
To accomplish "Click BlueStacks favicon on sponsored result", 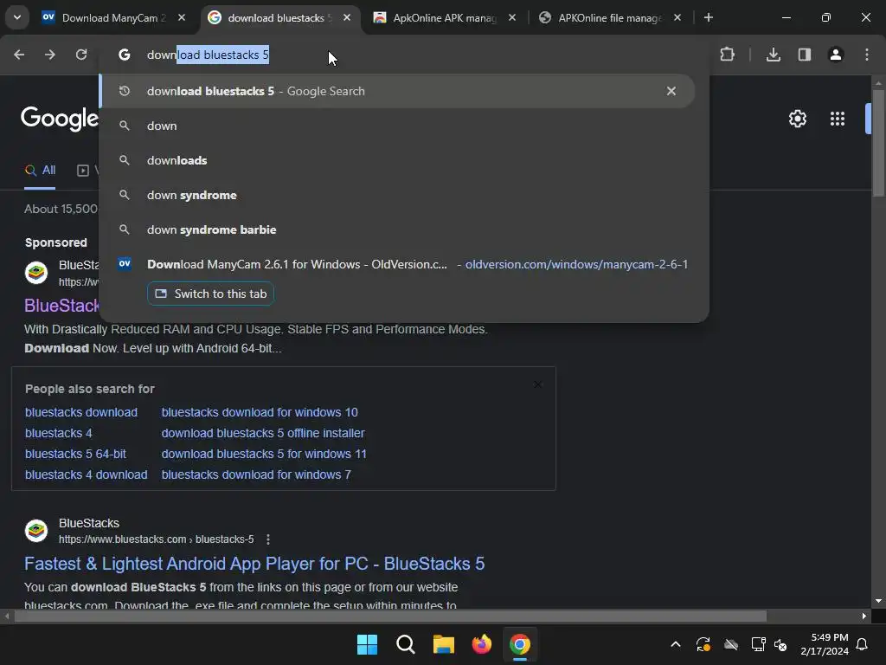I will point(36,273).
